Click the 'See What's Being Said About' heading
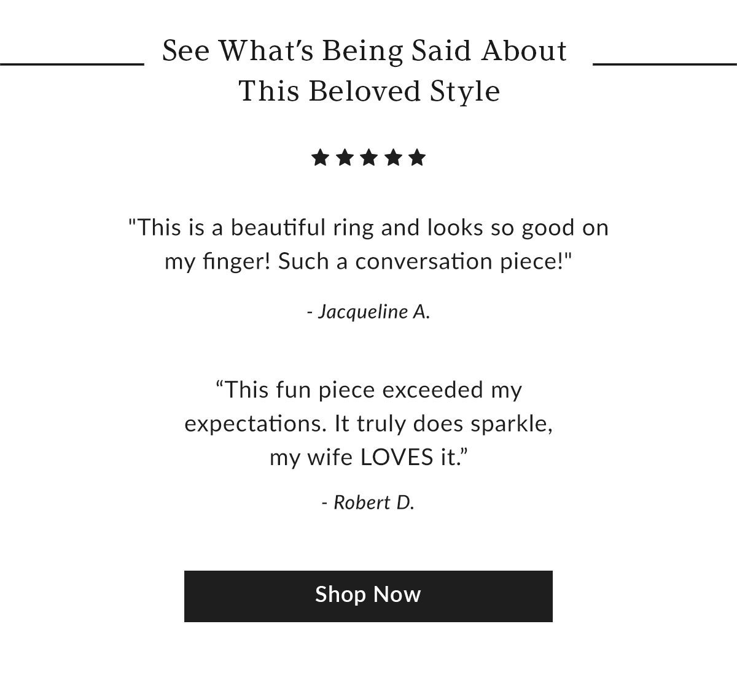 (x=365, y=51)
